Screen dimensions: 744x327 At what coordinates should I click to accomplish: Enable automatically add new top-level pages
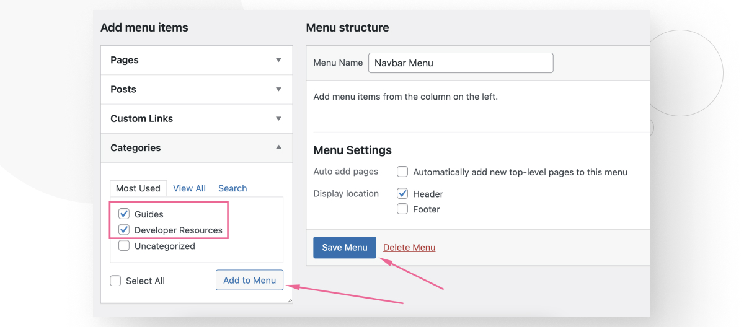click(x=402, y=172)
